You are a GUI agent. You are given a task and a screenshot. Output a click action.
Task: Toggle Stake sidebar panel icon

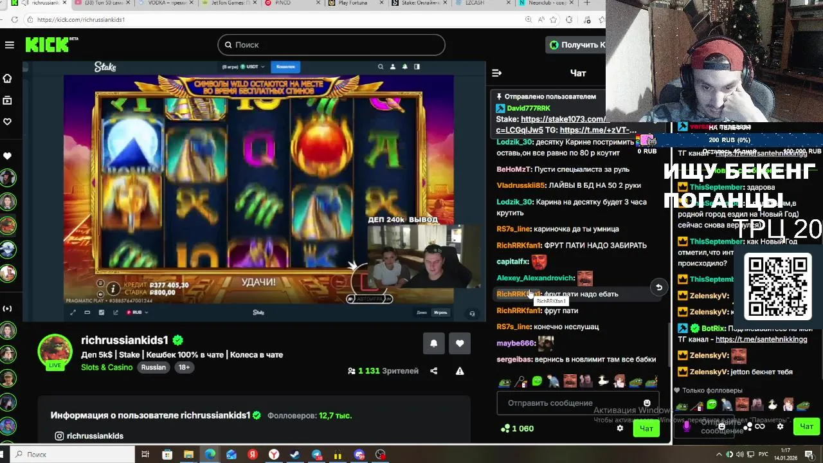point(417,67)
